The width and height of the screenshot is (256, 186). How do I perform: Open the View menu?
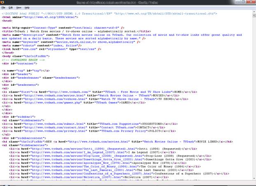pyautogui.click(x=19, y=8)
